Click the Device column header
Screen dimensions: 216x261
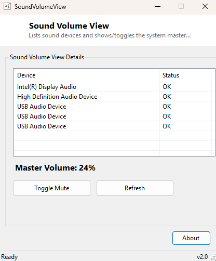(x=87, y=75)
